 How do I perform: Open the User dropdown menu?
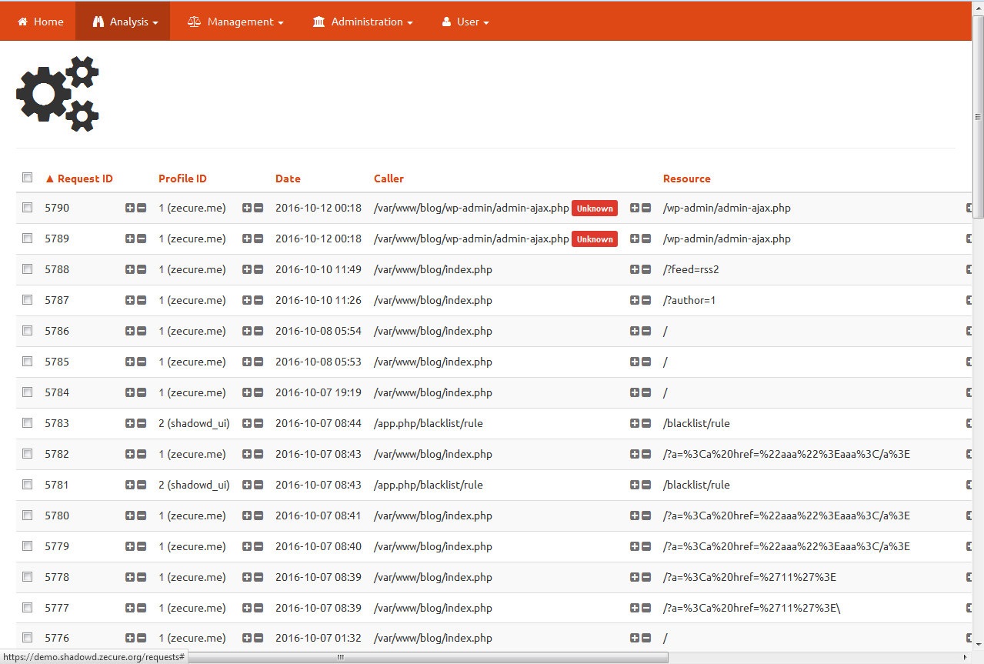[x=465, y=22]
